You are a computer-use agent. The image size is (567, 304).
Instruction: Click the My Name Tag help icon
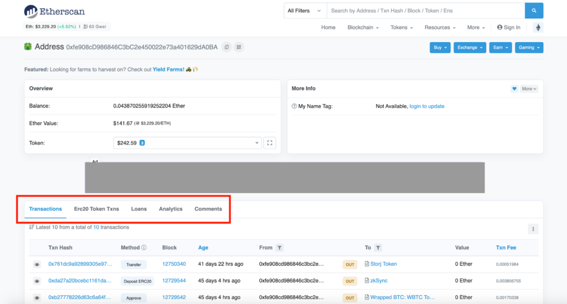[x=294, y=106]
